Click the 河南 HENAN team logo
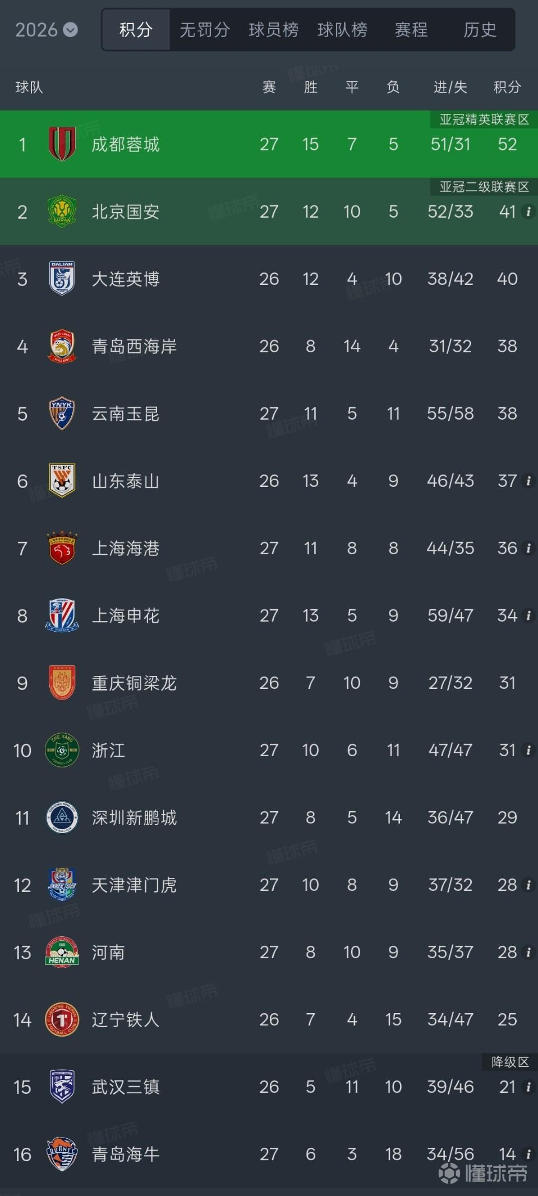 tap(62, 952)
